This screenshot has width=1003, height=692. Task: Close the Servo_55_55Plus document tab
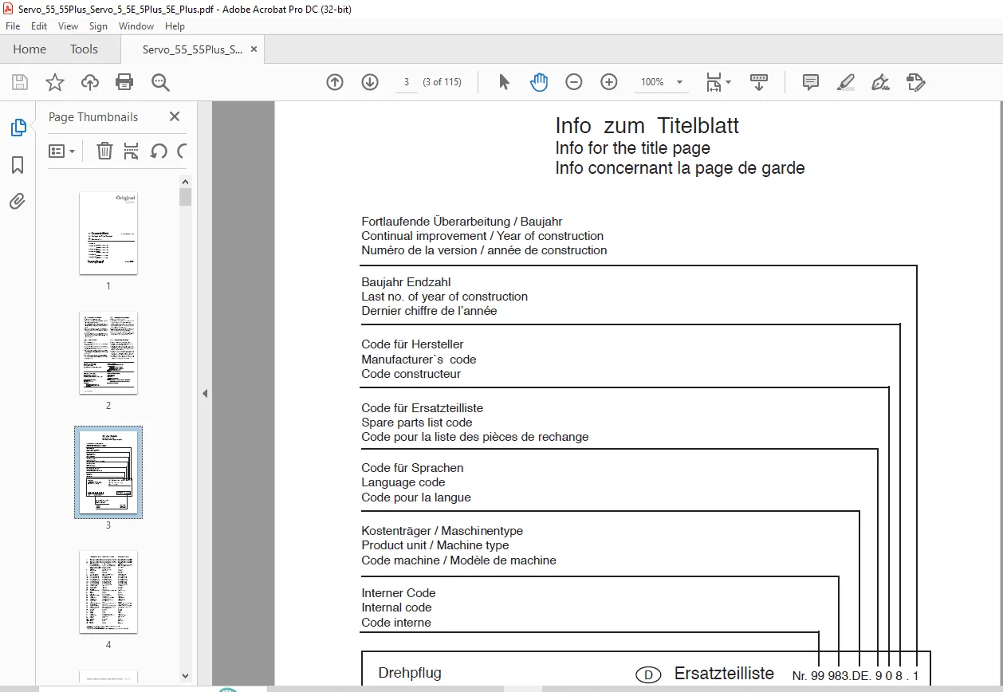254,49
